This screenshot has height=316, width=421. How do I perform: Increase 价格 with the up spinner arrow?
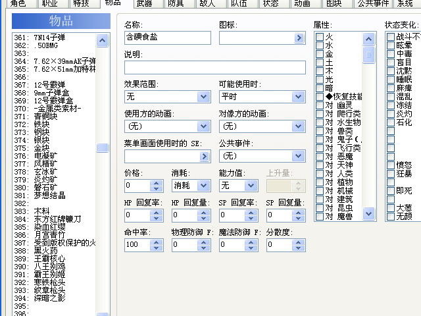point(157,183)
